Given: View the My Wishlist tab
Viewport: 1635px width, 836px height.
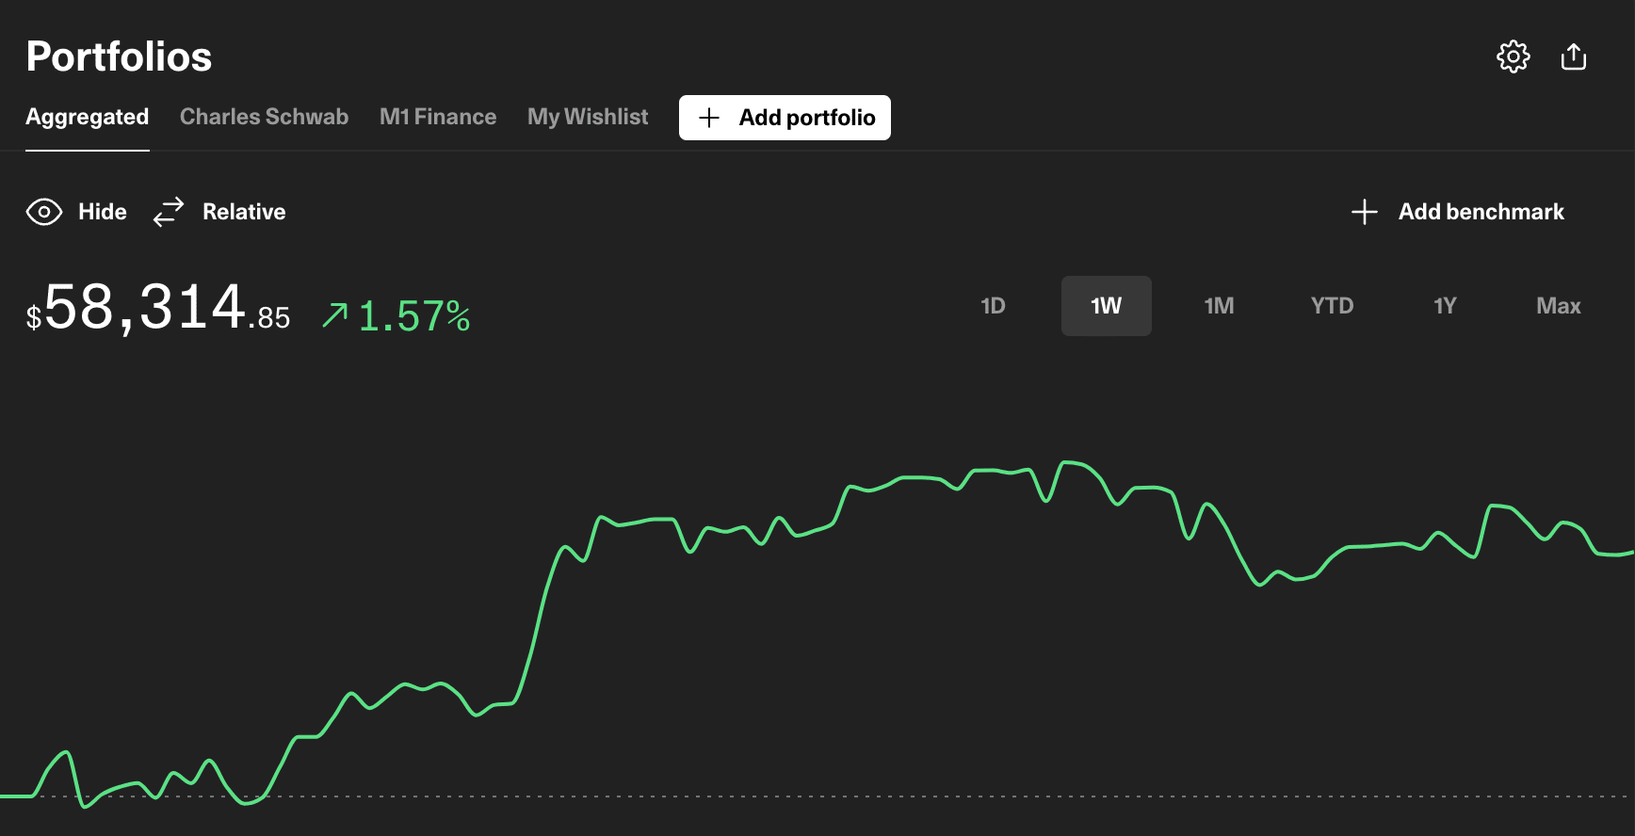Looking at the screenshot, I should tap(587, 117).
